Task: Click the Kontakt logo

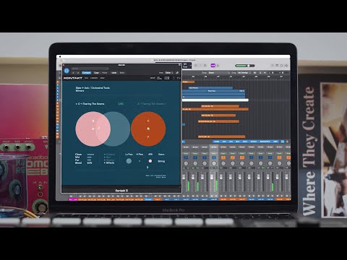Action: point(73,78)
